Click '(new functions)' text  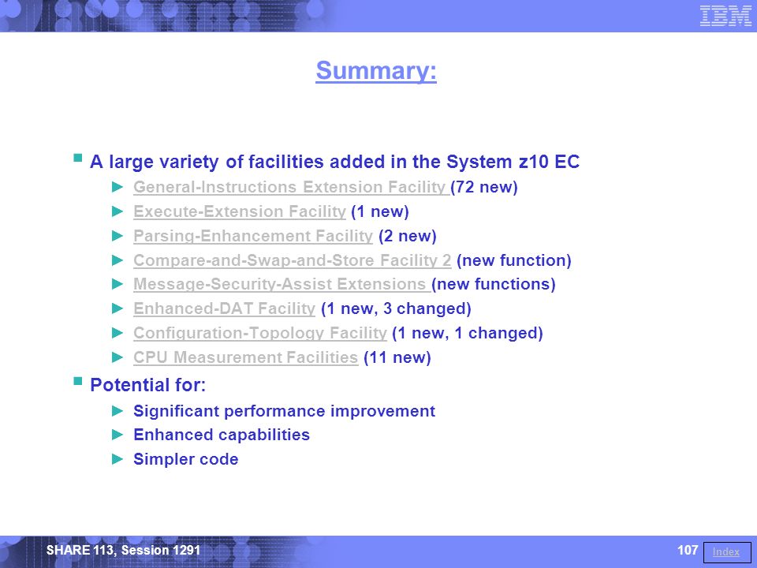click(494, 284)
